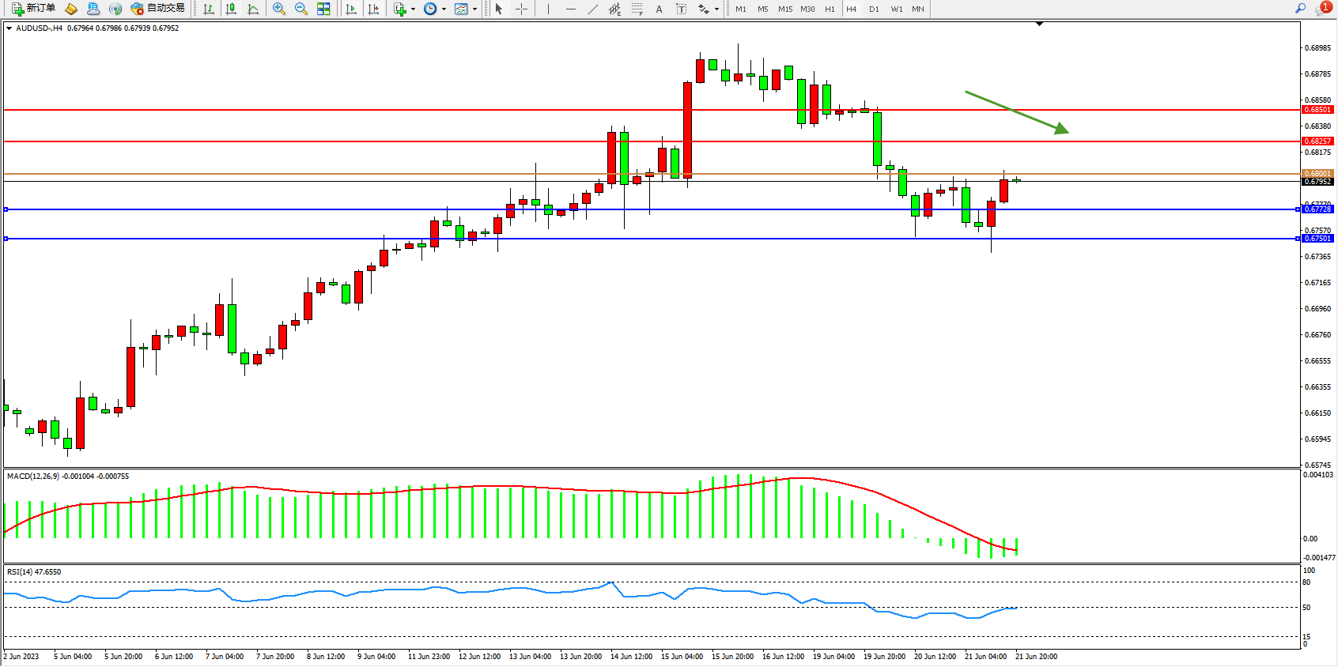Expand the periodicity clock dropdown
Image resolution: width=1338 pixels, height=667 pixels.
point(444,9)
